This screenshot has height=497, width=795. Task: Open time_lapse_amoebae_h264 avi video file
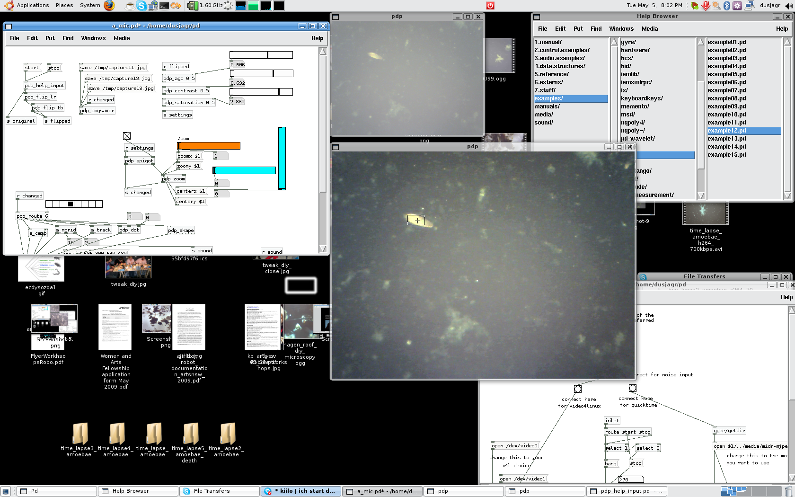tap(705, 213)
